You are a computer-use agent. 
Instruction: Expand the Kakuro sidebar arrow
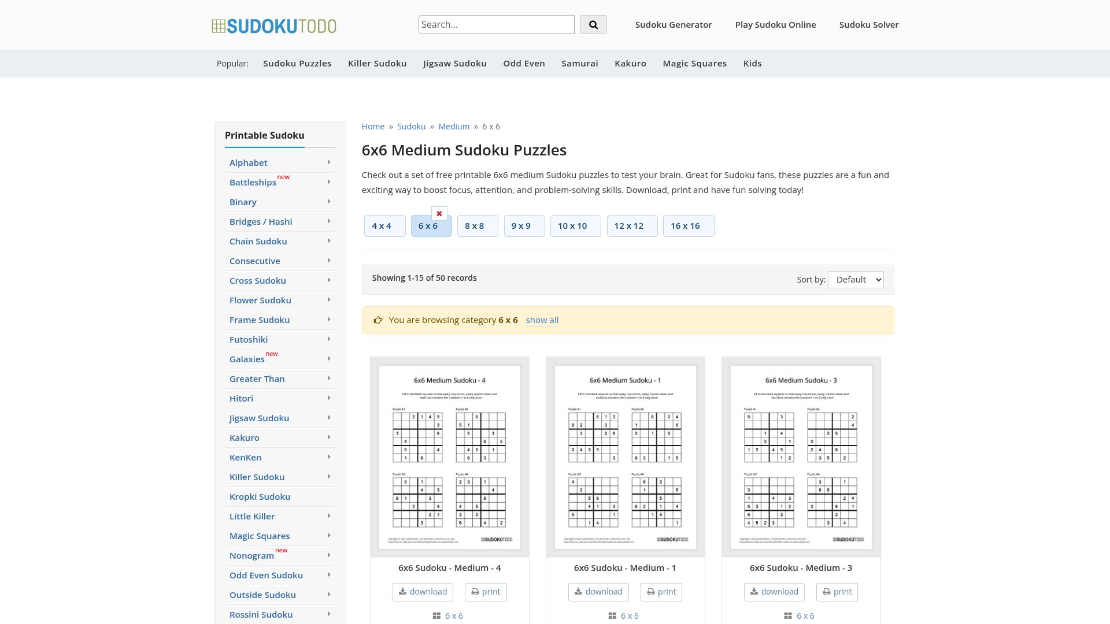[x=329, y=437]
